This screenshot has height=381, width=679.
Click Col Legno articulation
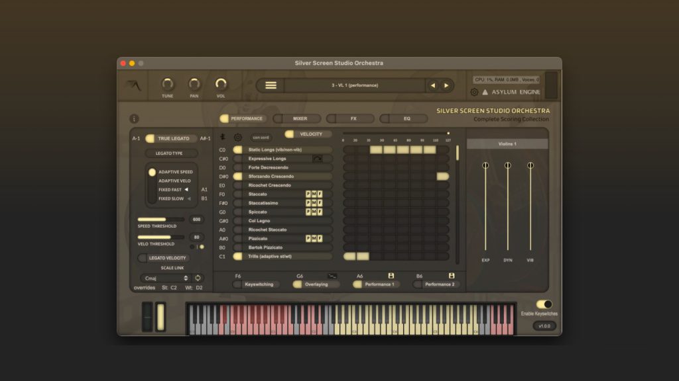tap(283, 221)
